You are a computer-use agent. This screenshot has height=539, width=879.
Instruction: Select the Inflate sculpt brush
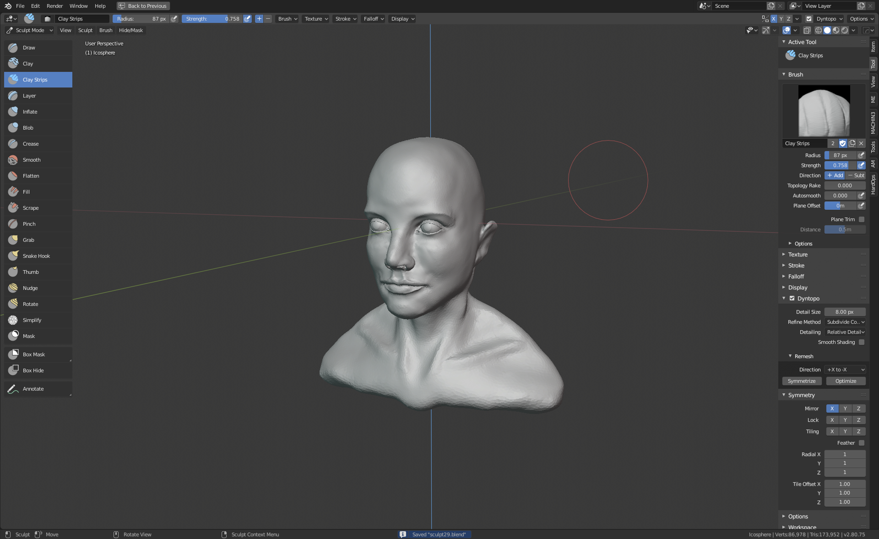tap(30, 112)
